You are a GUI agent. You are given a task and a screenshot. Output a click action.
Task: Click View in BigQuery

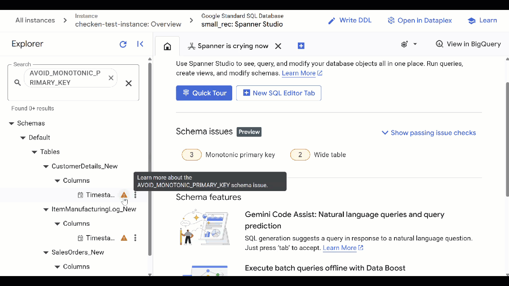click(x=468, y=44)
